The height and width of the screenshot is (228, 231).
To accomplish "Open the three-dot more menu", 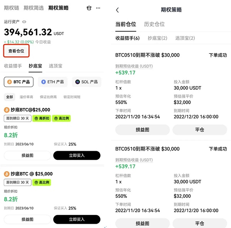I will [x=99, y=8].
